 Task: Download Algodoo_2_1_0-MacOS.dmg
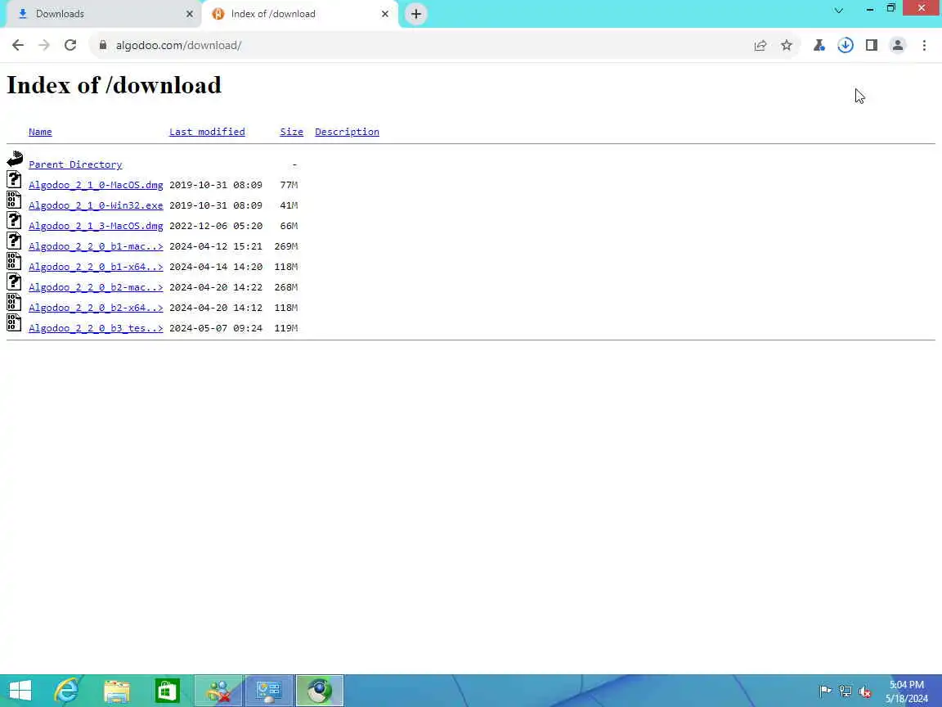(x=96, y=185)
